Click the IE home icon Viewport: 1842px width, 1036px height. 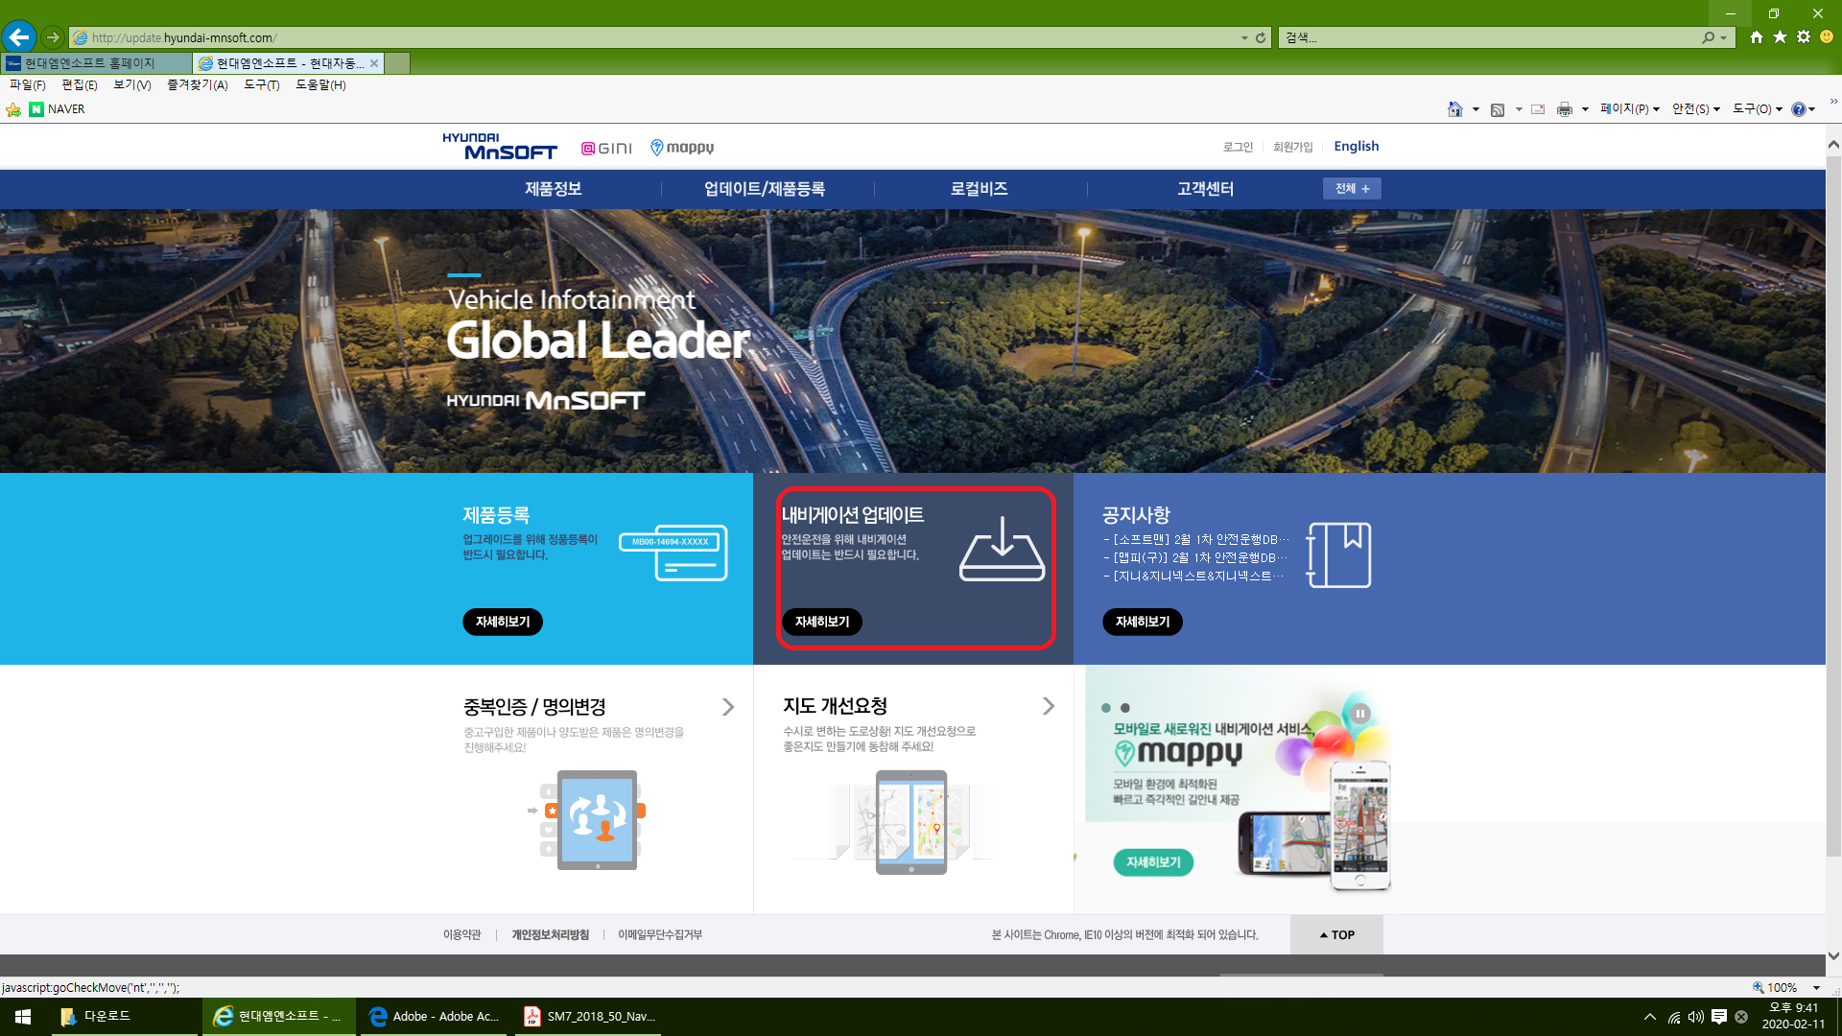tap(1756, 36)
